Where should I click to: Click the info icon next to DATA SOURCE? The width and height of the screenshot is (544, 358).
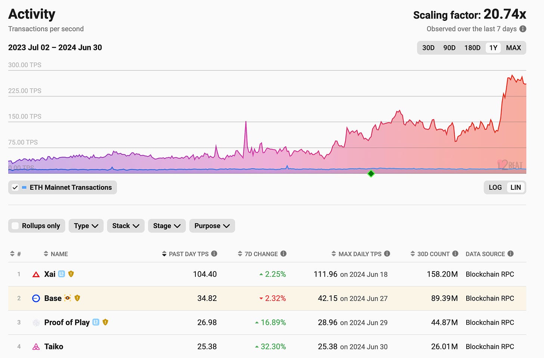(x=510, y=254)
